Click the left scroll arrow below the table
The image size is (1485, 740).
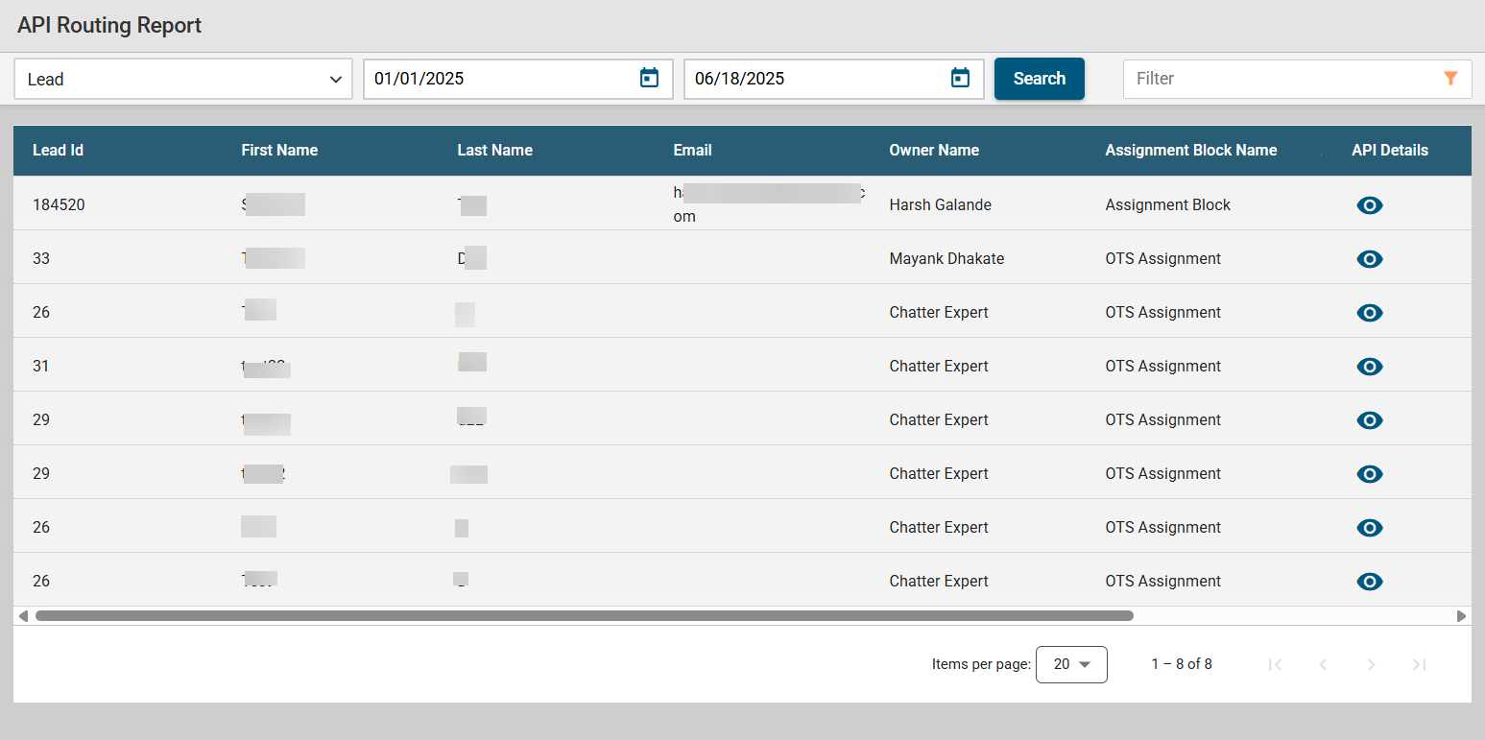pos(23,615)
